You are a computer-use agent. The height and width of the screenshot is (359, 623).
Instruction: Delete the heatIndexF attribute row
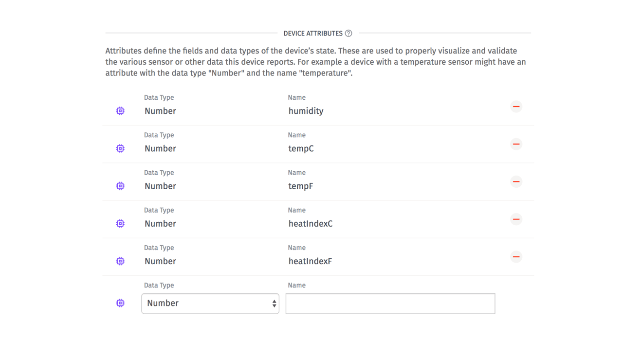[x=516, y=257]
